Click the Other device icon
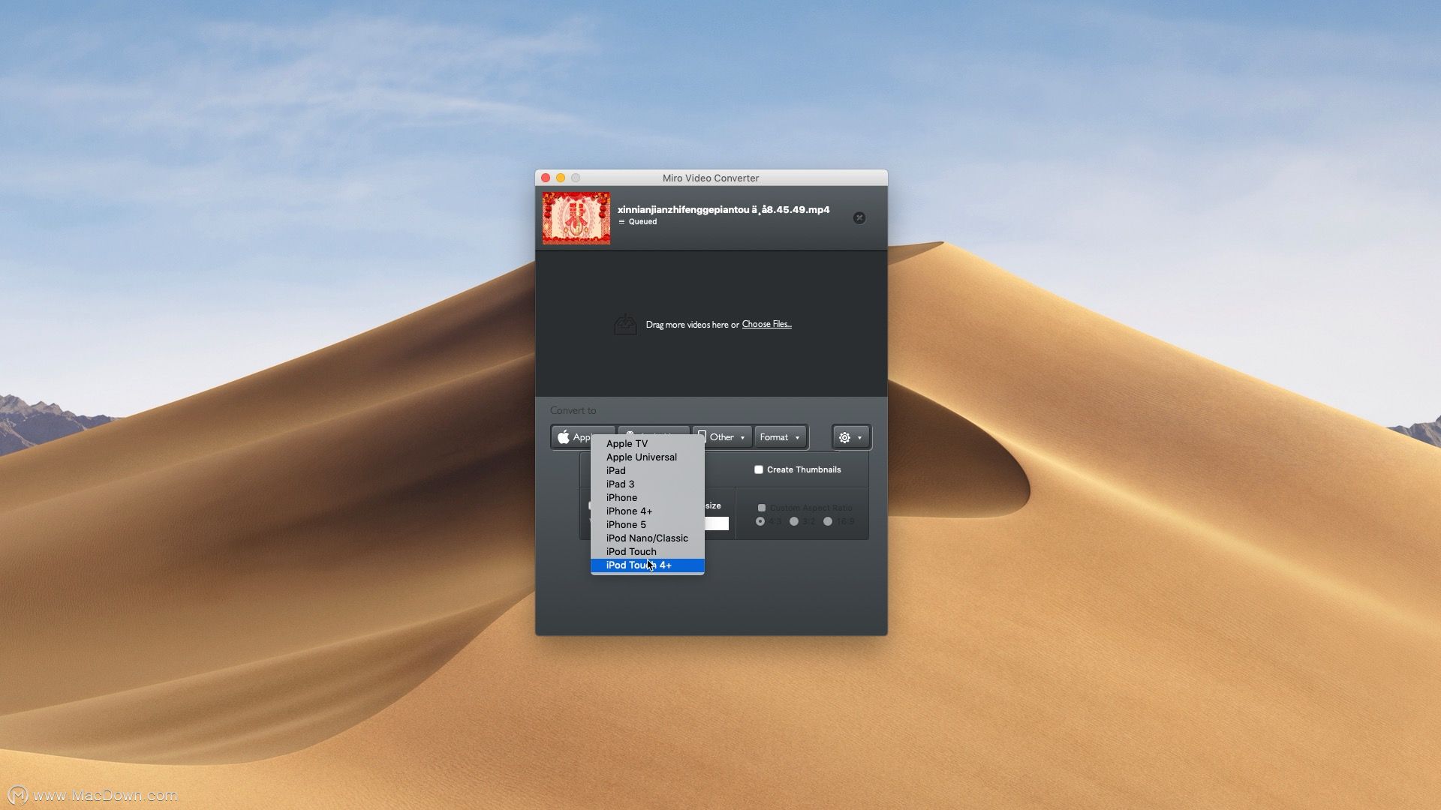This screenshot has width=1441, height=810. tap(703, 436)
